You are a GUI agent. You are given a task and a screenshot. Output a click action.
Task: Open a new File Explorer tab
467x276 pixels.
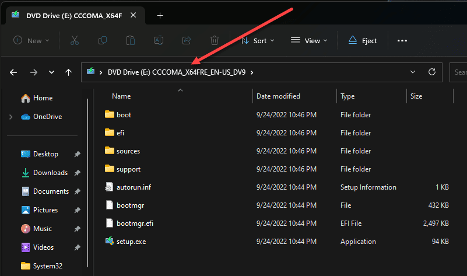coord(160,16)
